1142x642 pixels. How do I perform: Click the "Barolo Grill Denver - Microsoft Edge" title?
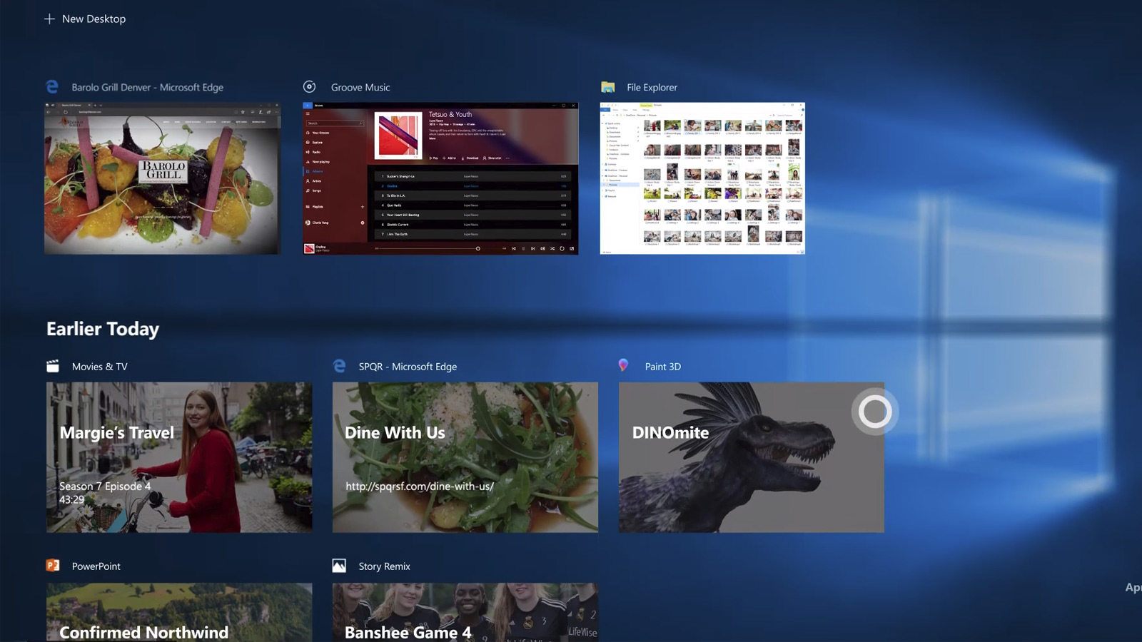click(x=148, y=87)
